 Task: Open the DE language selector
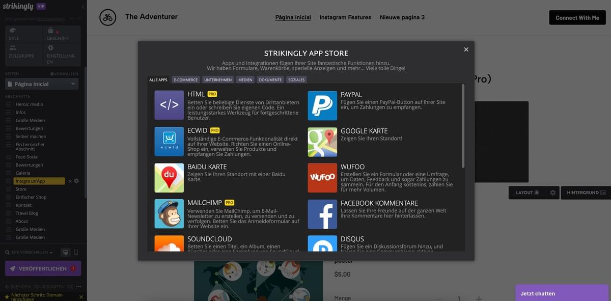point(70,287)
